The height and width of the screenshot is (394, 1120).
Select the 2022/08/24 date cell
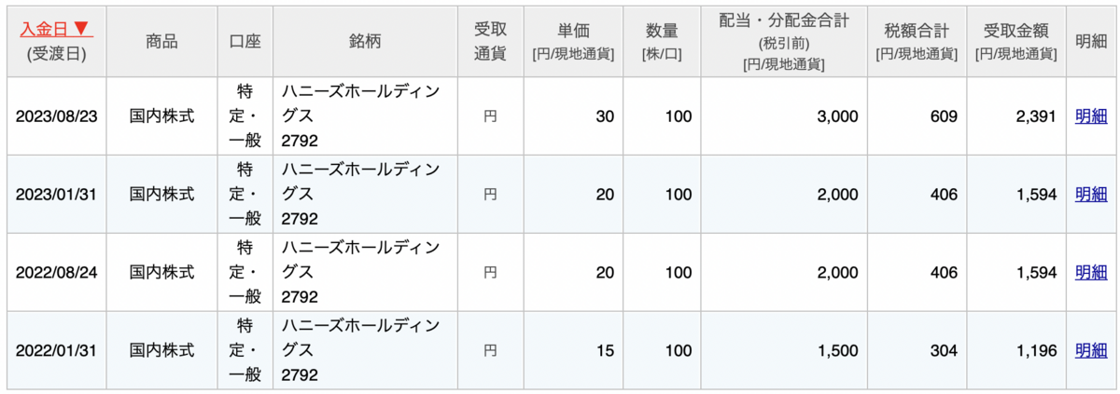point(57,273)
